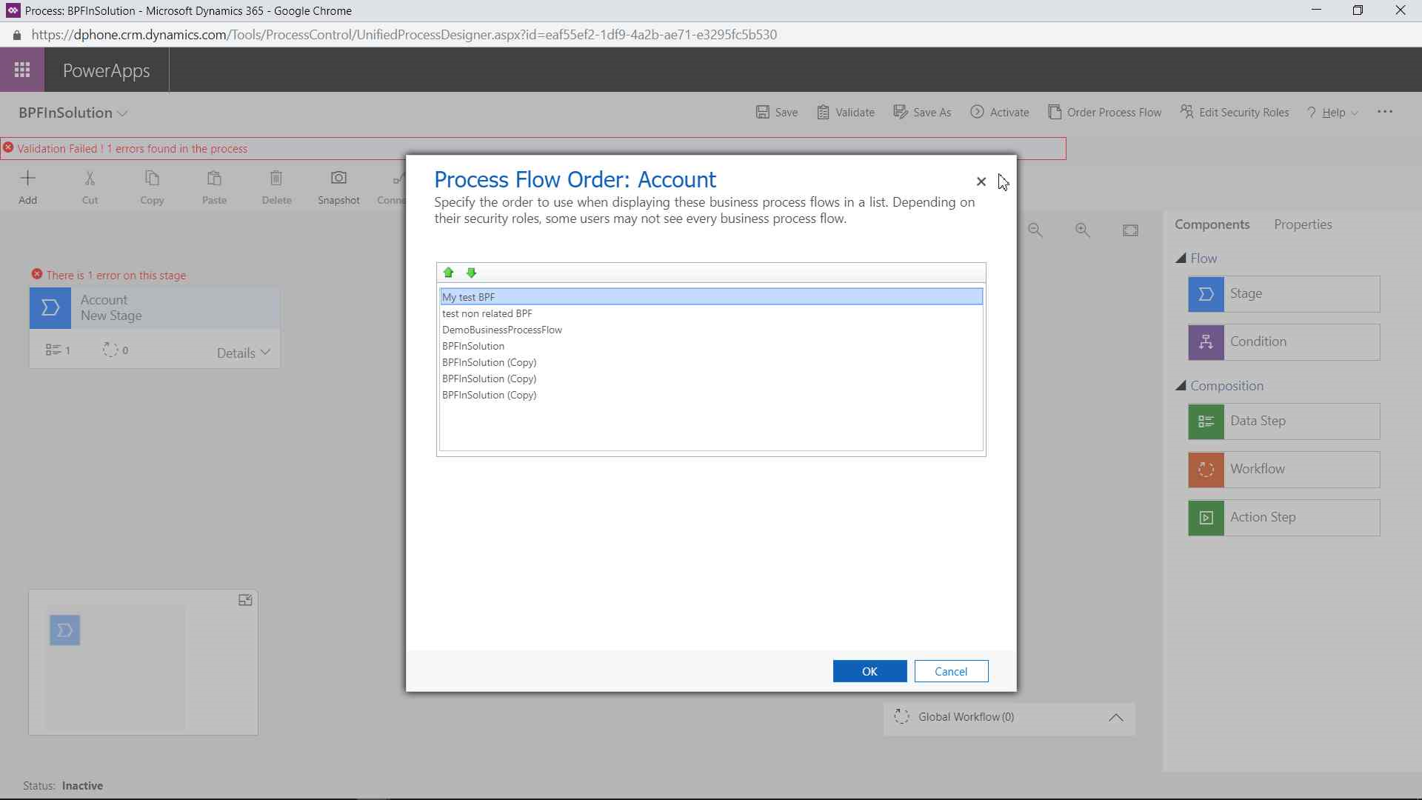Select the Condition component icon
The image size is (1422, 800).
(x=1206, y=342)
